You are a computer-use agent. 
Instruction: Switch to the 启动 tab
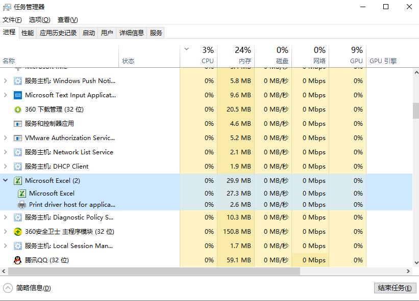[x=89, y=33]
